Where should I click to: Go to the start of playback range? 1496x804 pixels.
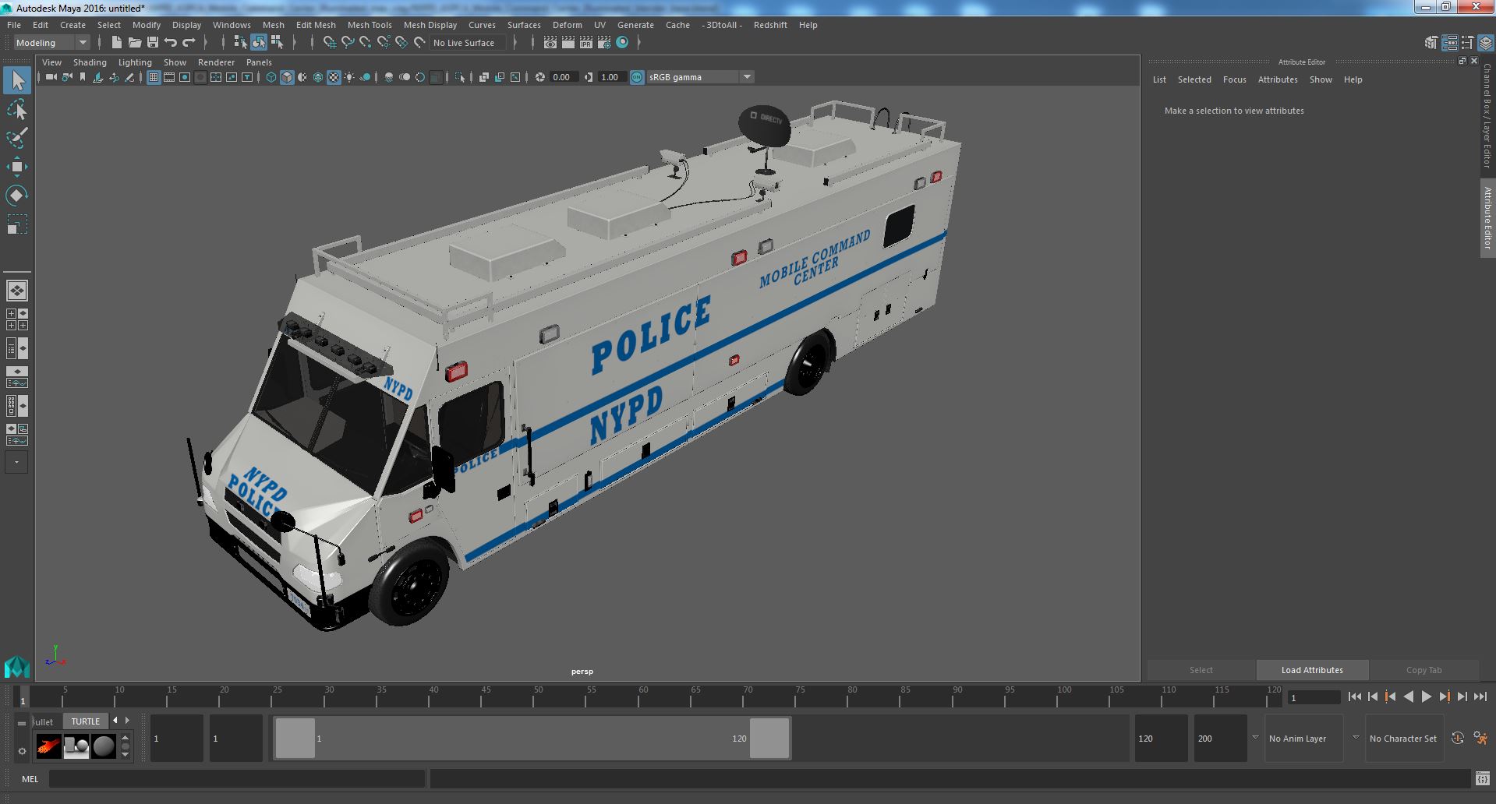1354,697
